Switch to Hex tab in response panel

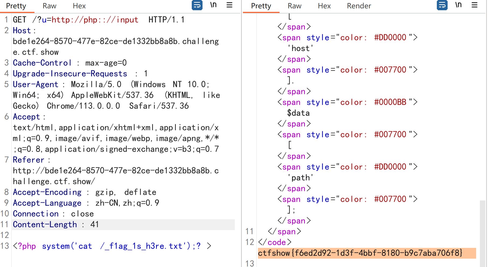tap(324, 6)
